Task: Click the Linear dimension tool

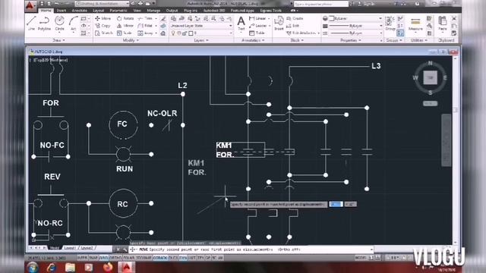Action: point(258,18)
